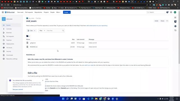Toggle the right sidebar panel icon

pyautogui.click(x=175, y=17)
